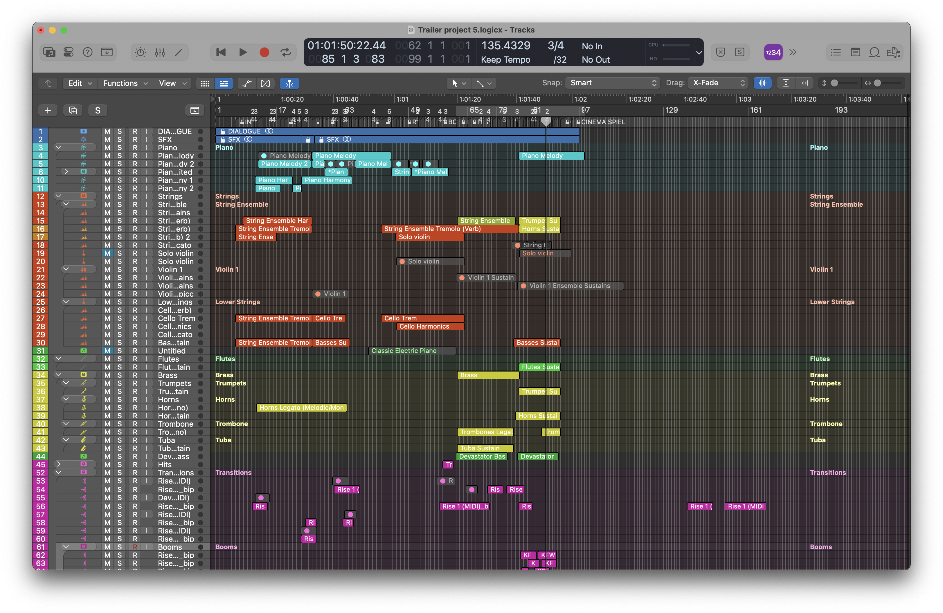943x613 pixels.
Task: Expand the Hits track stack
Action: 59,464
